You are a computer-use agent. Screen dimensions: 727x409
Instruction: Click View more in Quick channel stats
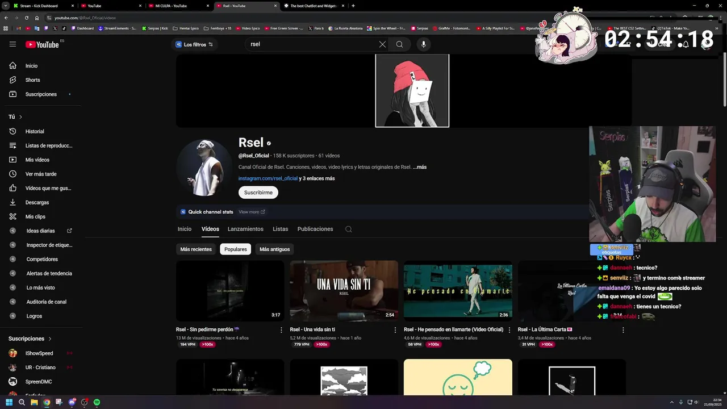(x=252, y=212)
